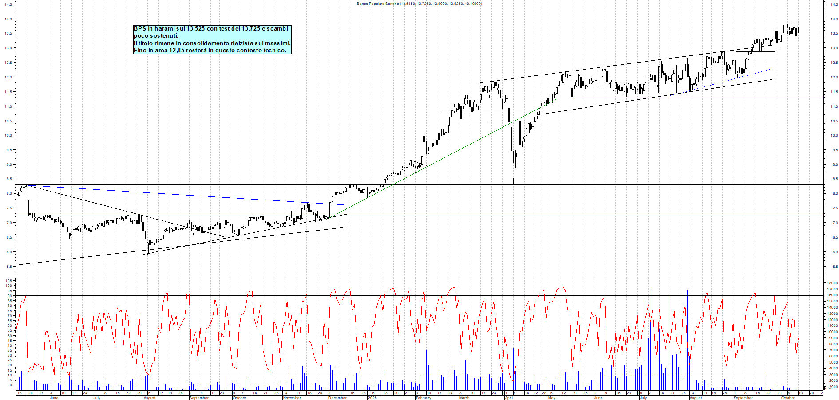
Task: Click the 9.0 price on right axis
Action: point(835,165)
